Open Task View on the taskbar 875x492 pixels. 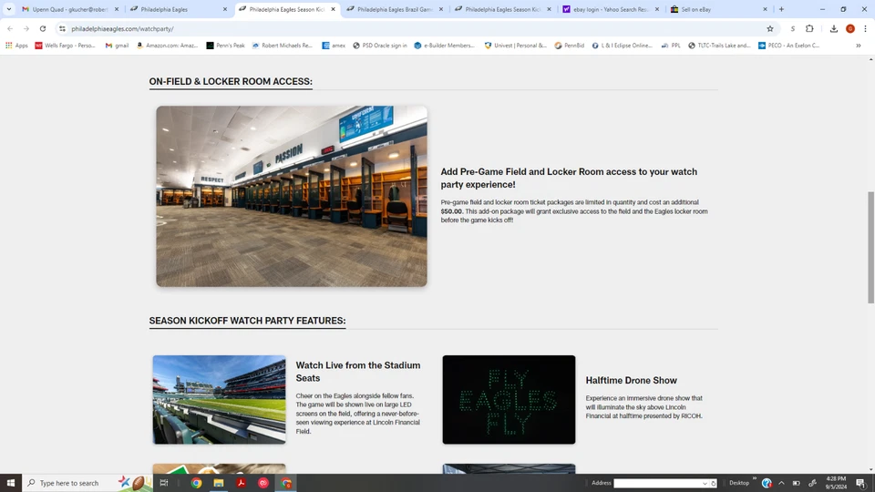pos(163,483)
